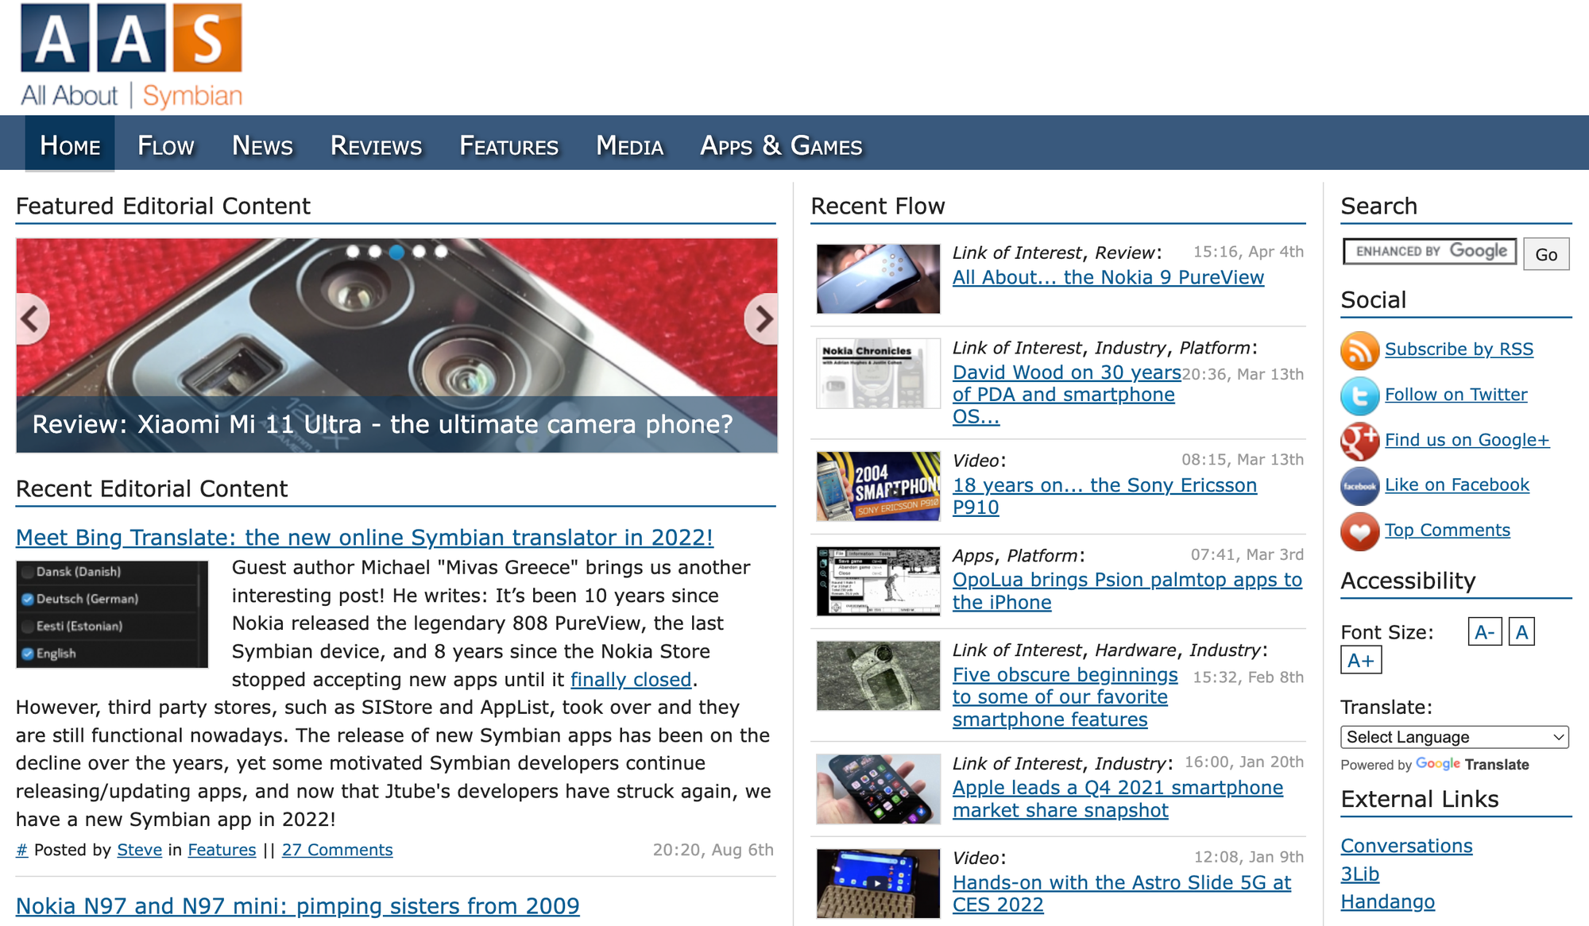Decrease font size with A- button

[1485, 632]
